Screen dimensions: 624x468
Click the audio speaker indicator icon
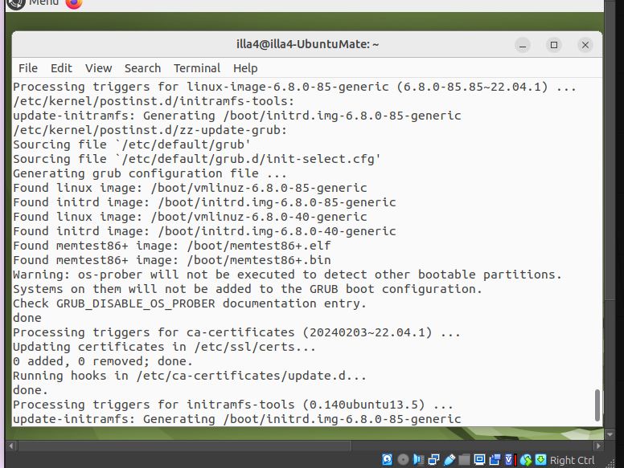coord(418,460)
